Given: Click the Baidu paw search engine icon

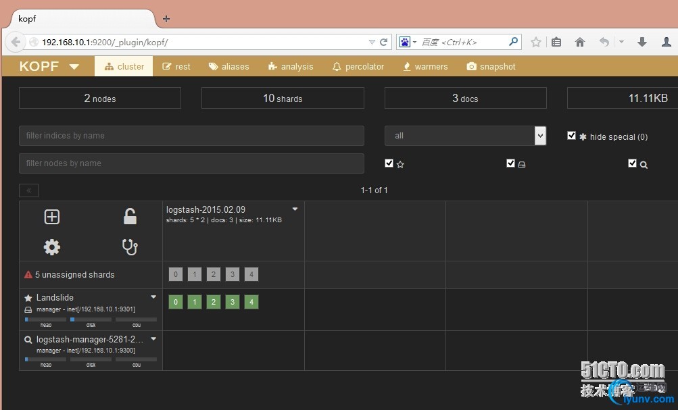Looking at the screenshot, I should click(405, 42).
